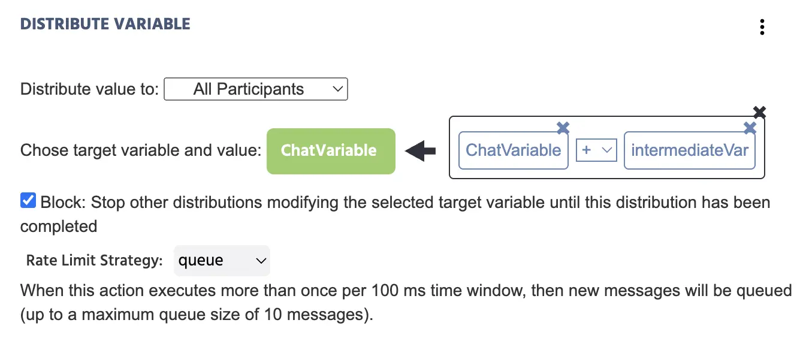Click the "Chose target variable and value:" label
The width and height of the screenshot is (797, 344).
click(x=141, y=150)
